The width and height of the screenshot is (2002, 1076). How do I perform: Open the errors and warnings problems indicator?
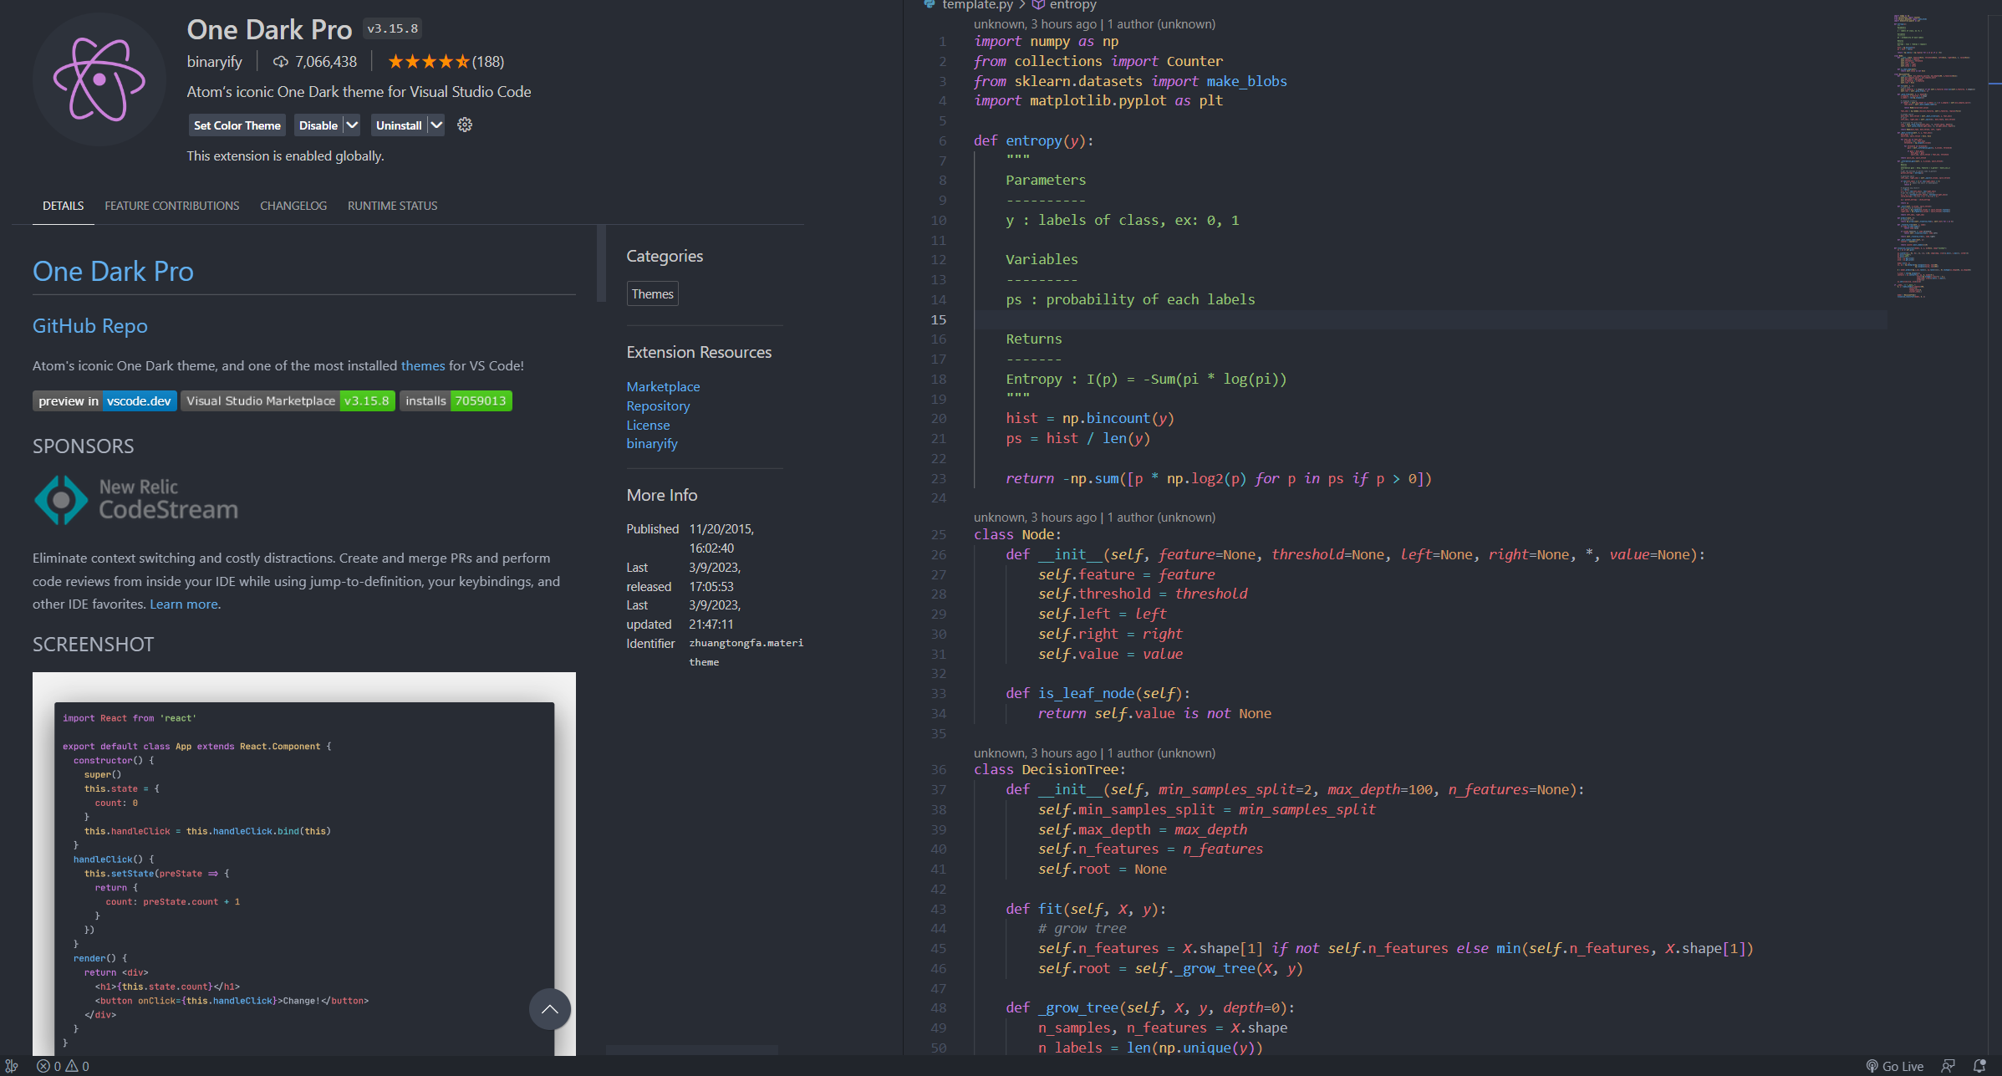click(x=63, y=1066)
